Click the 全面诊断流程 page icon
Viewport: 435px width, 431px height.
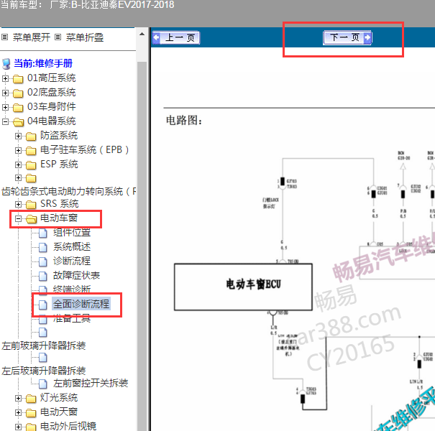pos(43,305)
